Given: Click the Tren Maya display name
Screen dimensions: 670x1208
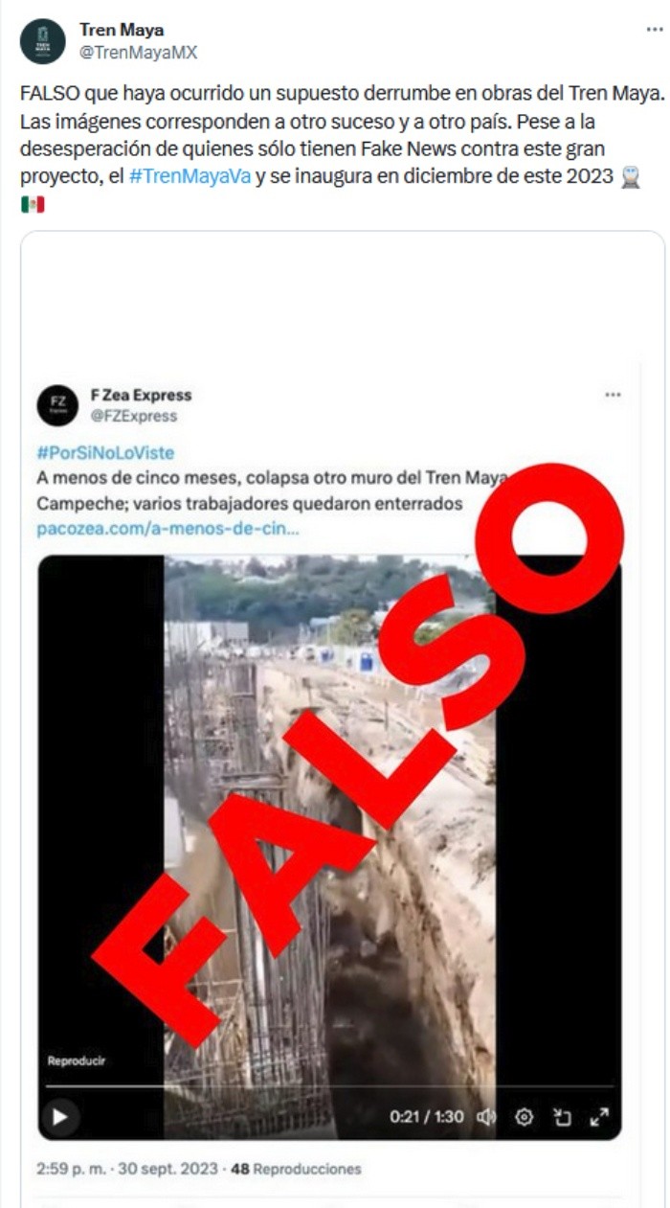Looking at the screenshot, I should pyautogui.click(x=121, y=30).
